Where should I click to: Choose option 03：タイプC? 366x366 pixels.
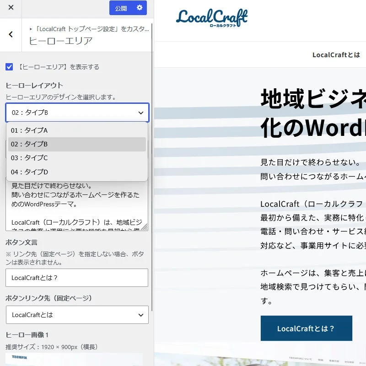click(77, 158)
